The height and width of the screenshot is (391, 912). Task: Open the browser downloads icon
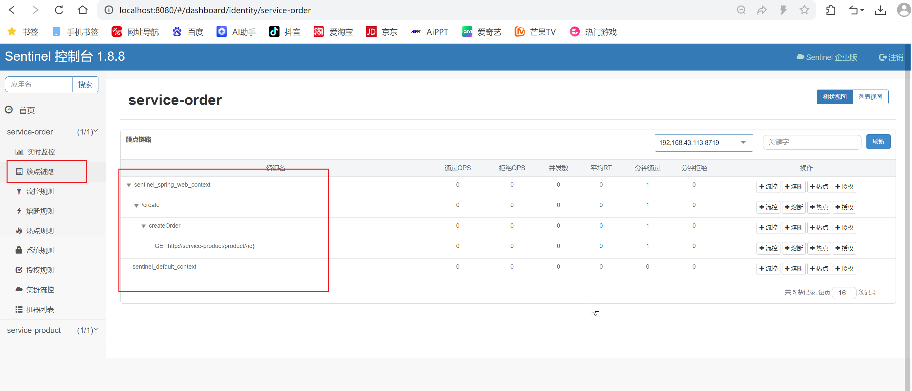point(880,10)
